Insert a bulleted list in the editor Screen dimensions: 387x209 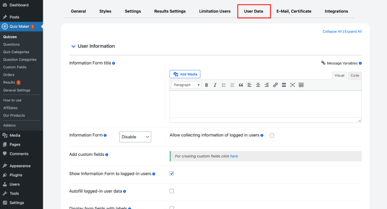pyautogui.click(x=223, y=85)
